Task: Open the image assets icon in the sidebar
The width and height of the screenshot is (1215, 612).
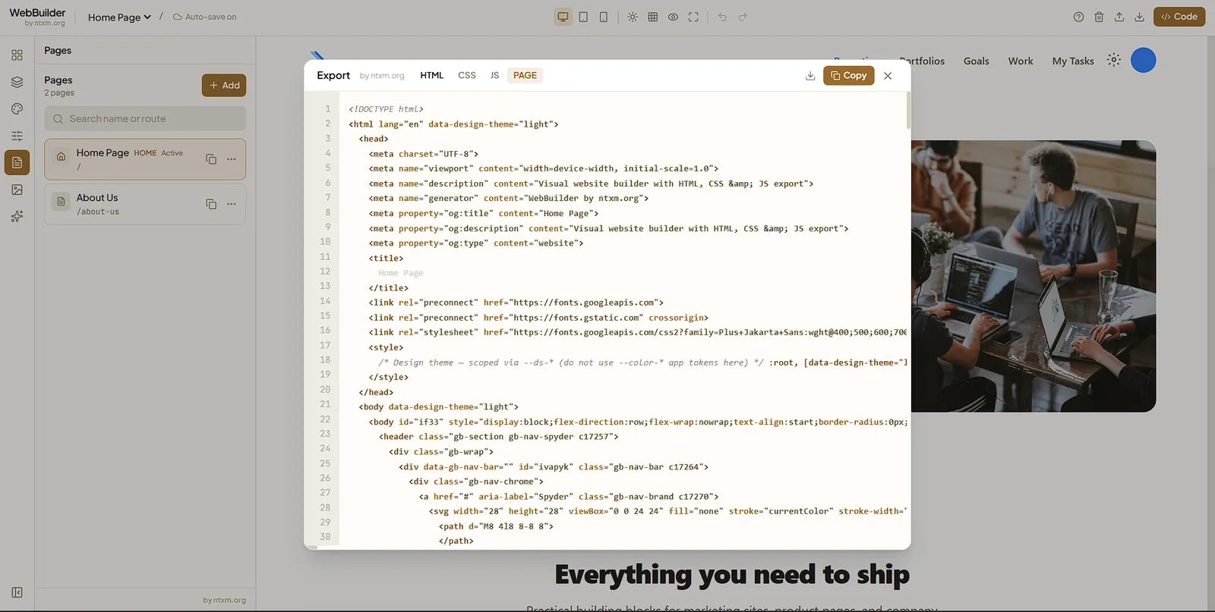Action: pyautogui.click(x=17, y=190)
